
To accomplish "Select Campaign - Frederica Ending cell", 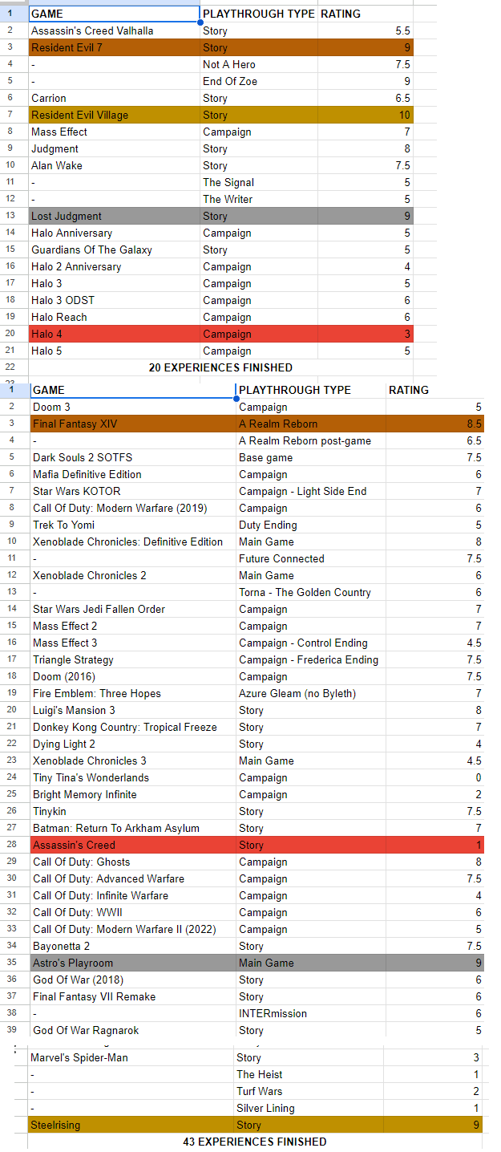I will click(x=310, y=659).
